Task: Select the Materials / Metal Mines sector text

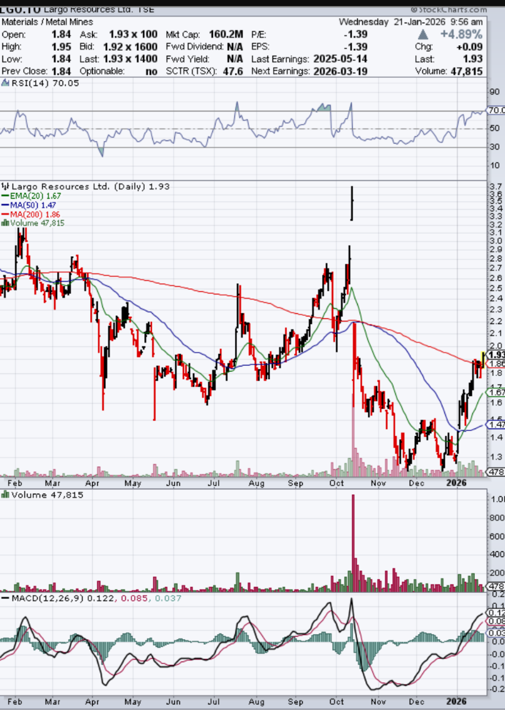Action: pos(47,22)
